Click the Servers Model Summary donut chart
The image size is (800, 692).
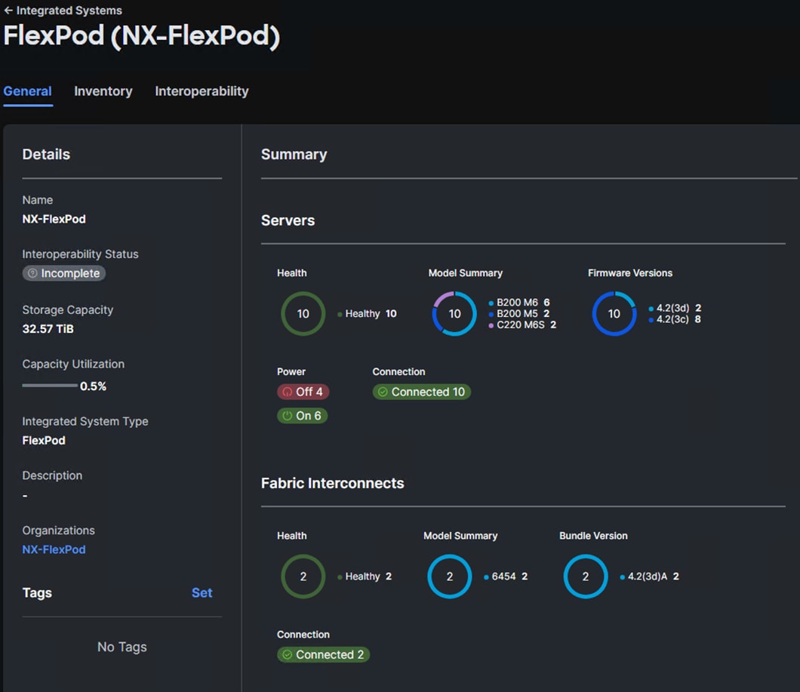[x=454, y=314]
